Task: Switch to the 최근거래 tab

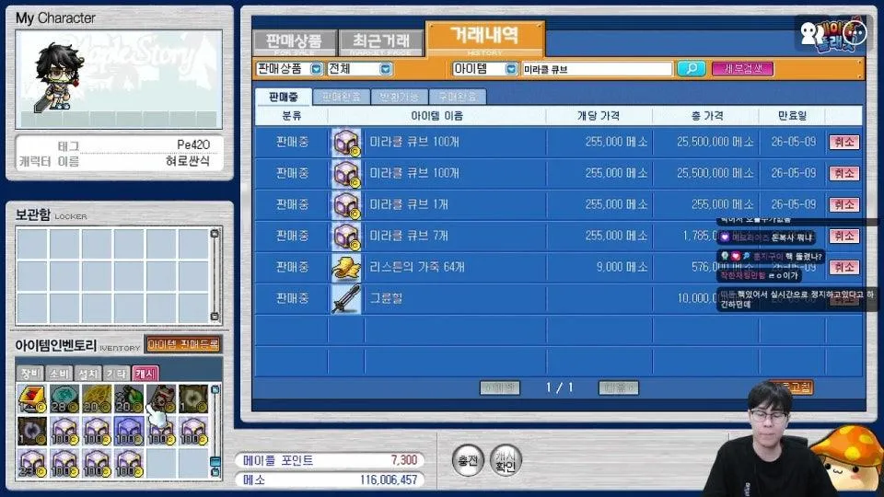Action: point(380,43)
